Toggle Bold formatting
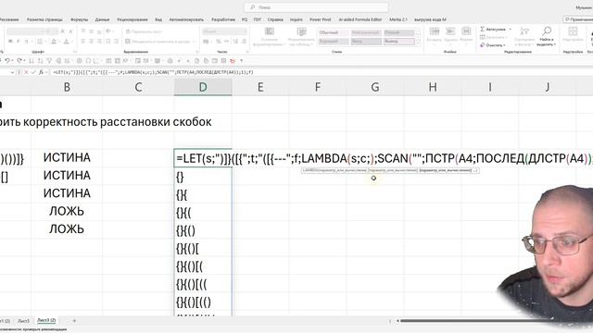593x333 pixels. tap(10, 41)
